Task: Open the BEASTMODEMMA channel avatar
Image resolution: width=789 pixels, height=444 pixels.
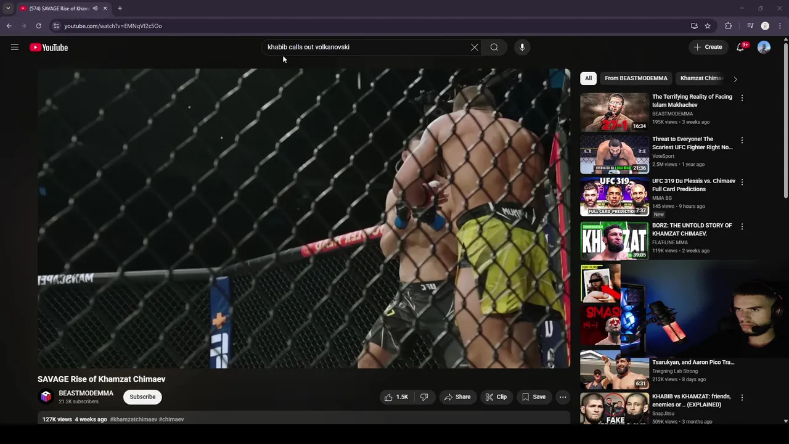Action: point(46,397)
